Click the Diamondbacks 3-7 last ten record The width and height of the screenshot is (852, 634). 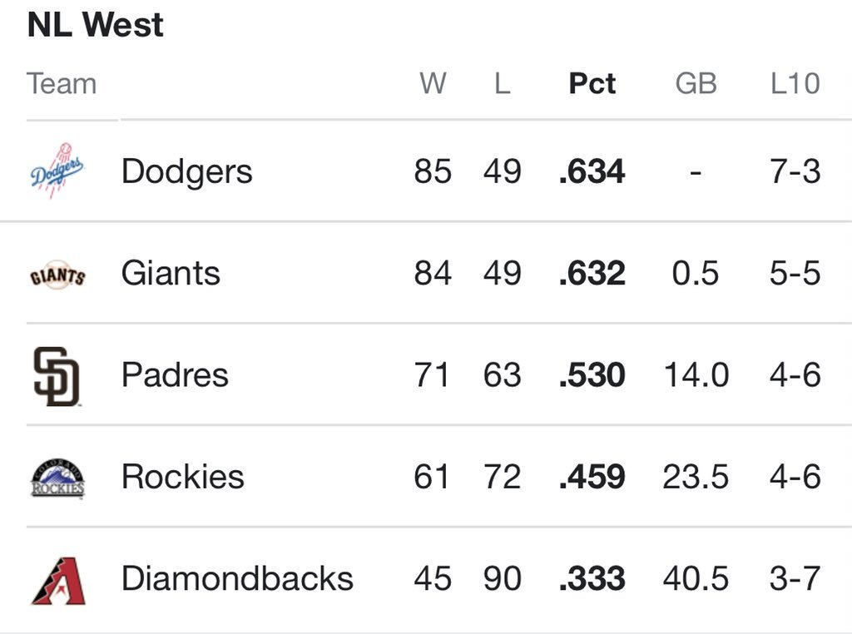click(795, 578)
